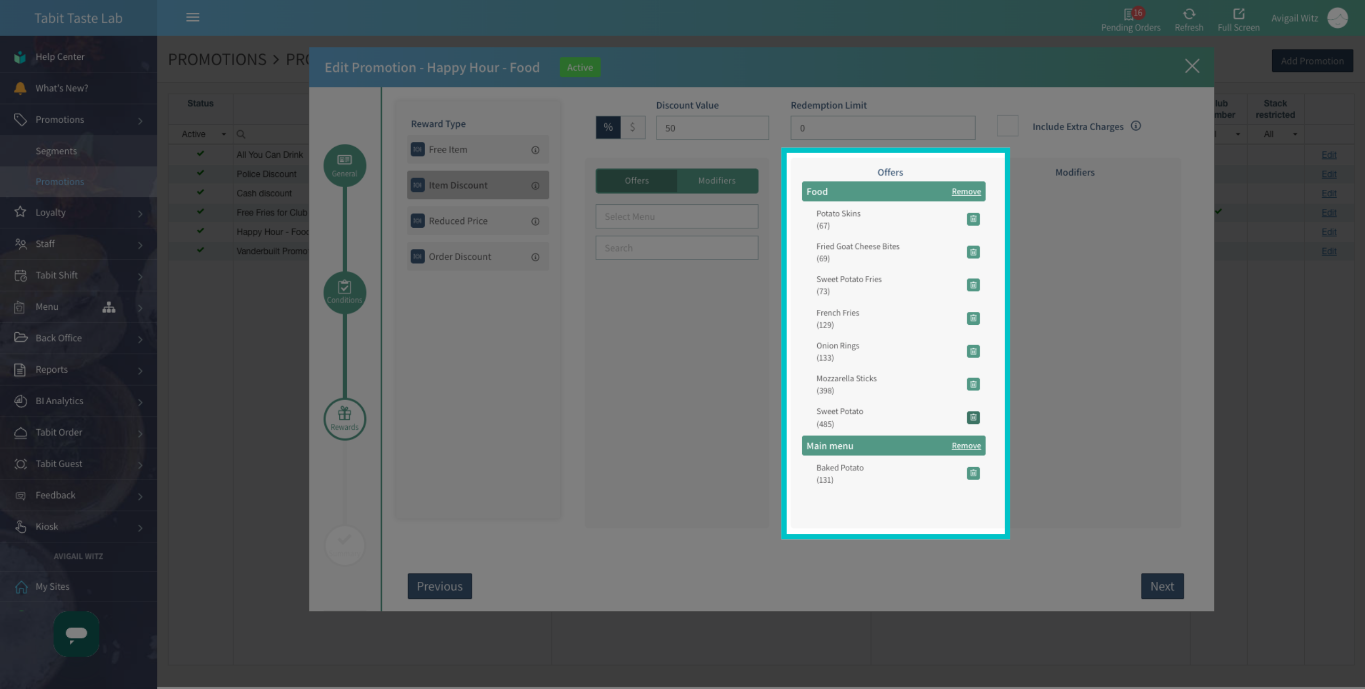
Task: Open the Select Menu dropdown
Action: 676,217
